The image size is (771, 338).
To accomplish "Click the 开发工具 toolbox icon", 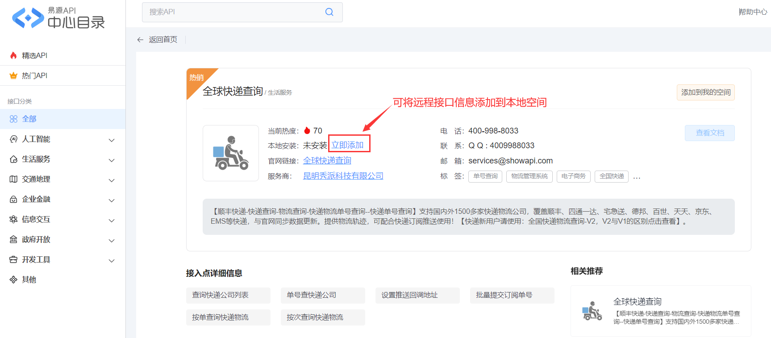I will 13,259.
